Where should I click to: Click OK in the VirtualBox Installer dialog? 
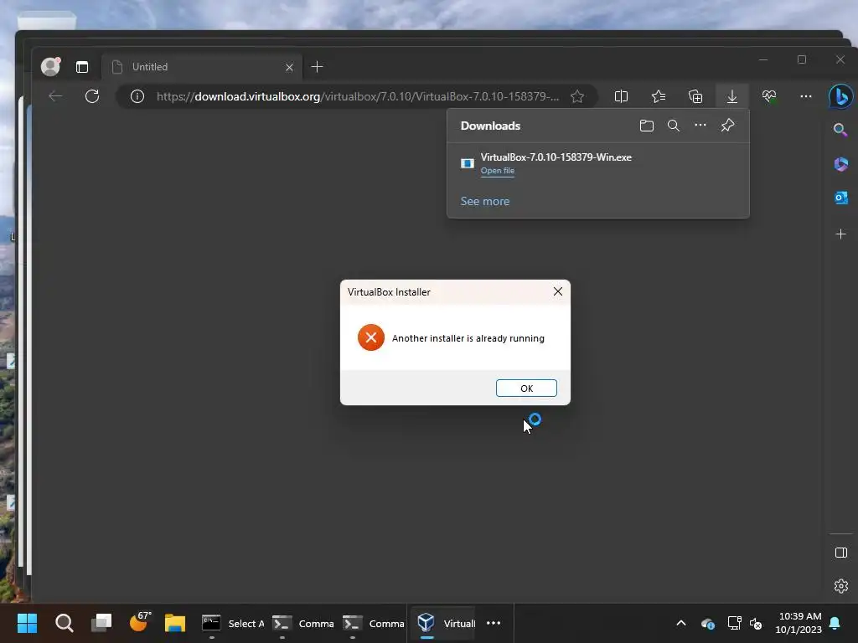click(x=526, y=388)
